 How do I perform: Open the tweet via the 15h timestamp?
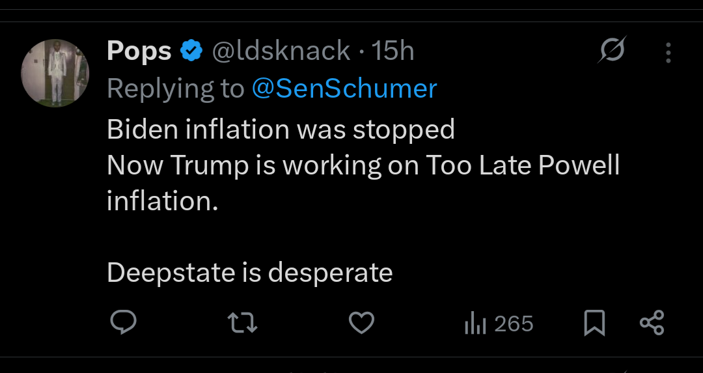(393, 51)
